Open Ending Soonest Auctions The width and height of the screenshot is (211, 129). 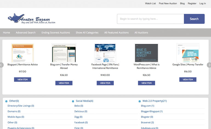(56, 33)
